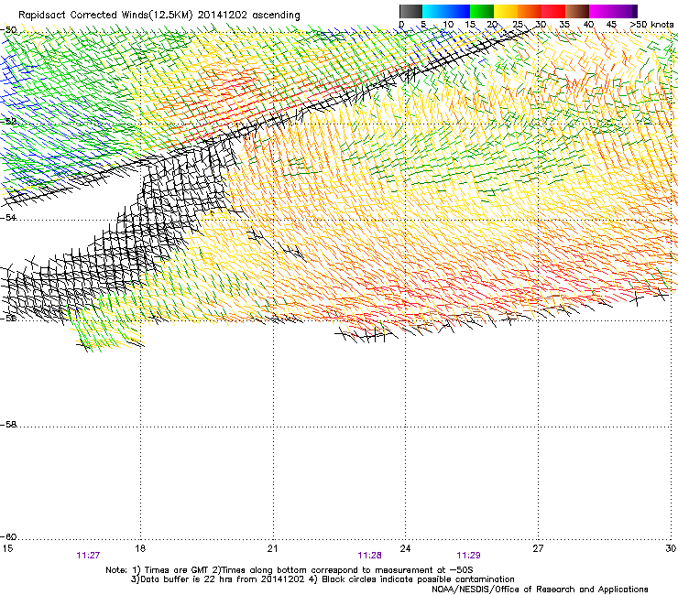Screen dimensions: 678x595
Task: Click the '-52' latitude label
Action: (x=8, y=121)
